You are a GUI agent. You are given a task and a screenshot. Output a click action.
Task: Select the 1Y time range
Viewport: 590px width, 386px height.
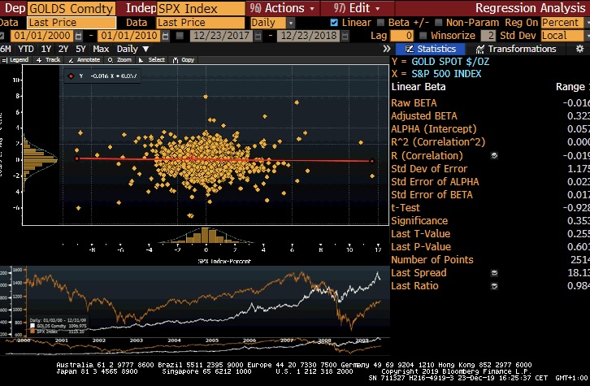click(x=46, y=49)
